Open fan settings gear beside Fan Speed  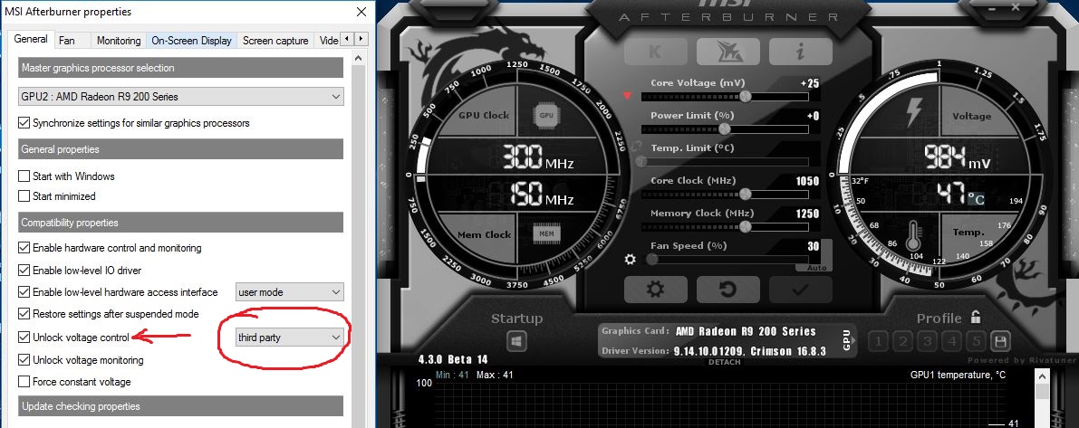pyautogui.click(x=630, y=259)
